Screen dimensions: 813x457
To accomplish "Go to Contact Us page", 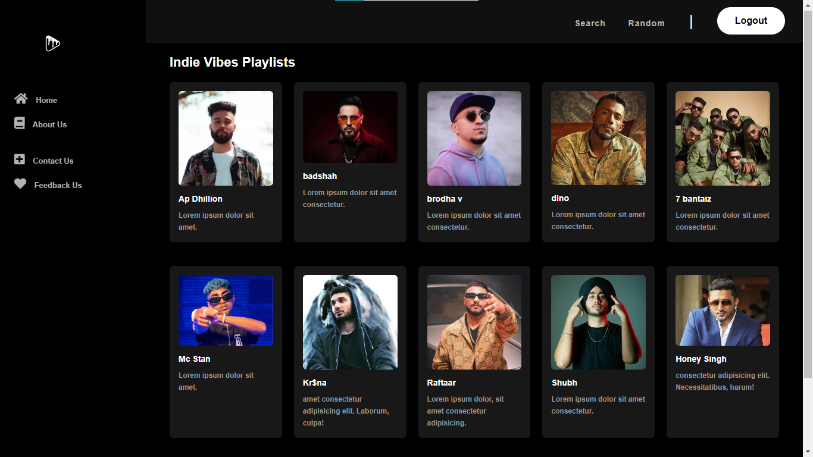I will coord(53,161).
